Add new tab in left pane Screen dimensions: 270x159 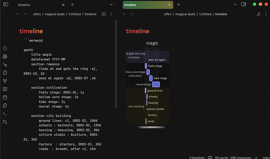tap(72, 5)
